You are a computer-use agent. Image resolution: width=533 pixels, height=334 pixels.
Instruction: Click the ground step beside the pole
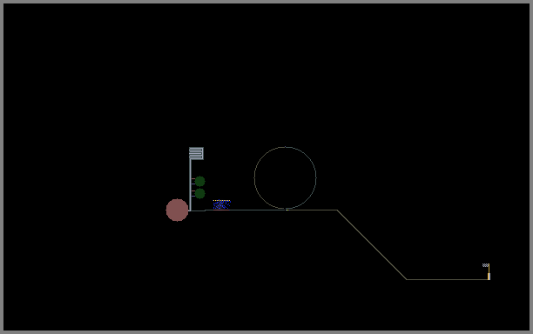[x=198, y=210]
